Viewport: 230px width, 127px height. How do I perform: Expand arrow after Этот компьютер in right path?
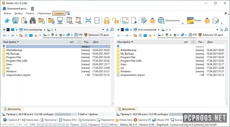click(159, 30)
